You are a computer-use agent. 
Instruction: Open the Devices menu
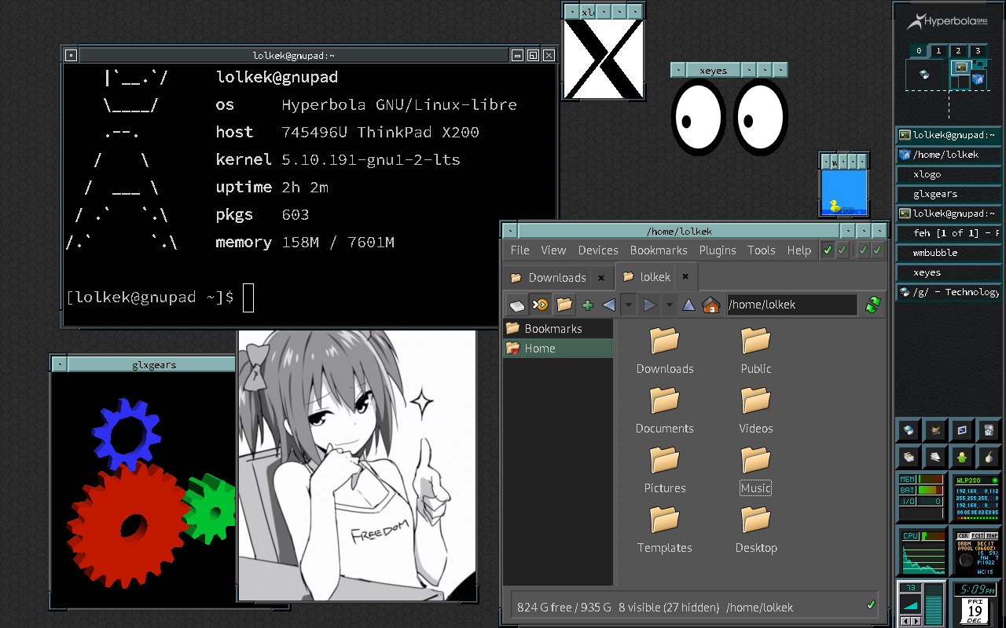598,250
